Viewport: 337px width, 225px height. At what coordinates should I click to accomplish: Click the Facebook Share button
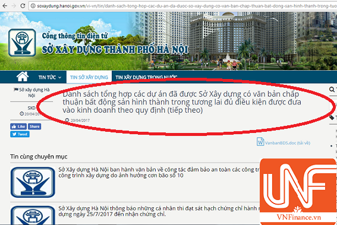[x=34, y=126]
